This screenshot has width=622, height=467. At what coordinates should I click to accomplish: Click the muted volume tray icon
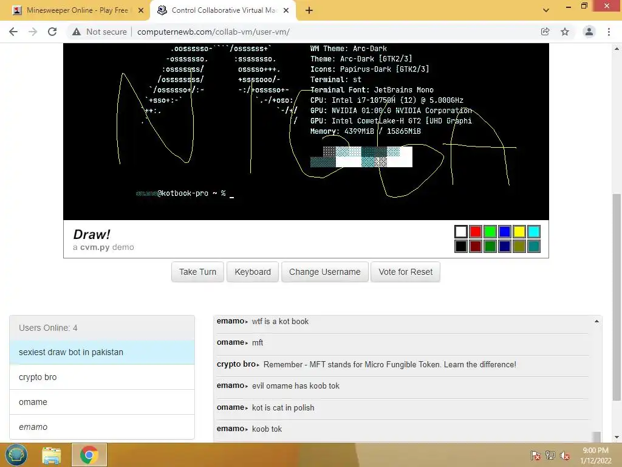pyautogui.click(x=565, y=455)
